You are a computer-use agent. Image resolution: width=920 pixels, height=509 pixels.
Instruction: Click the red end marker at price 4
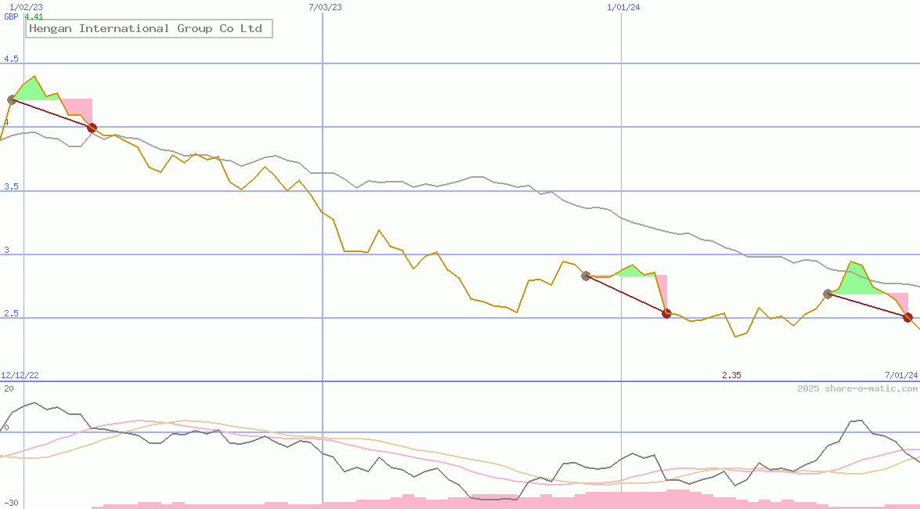click(92, 128)
